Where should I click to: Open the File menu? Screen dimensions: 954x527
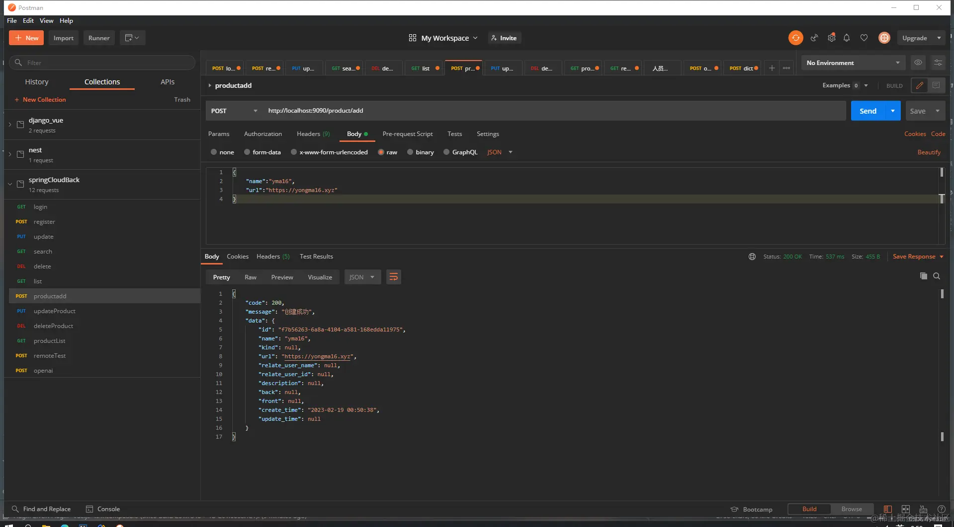12,20
